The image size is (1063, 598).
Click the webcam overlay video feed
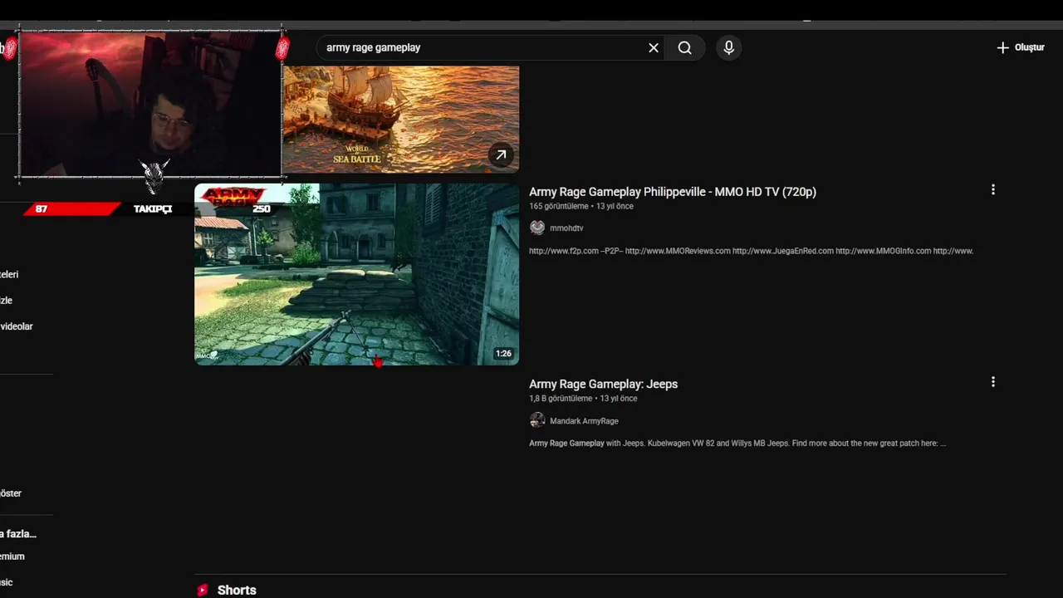click(x=150, y=104)
